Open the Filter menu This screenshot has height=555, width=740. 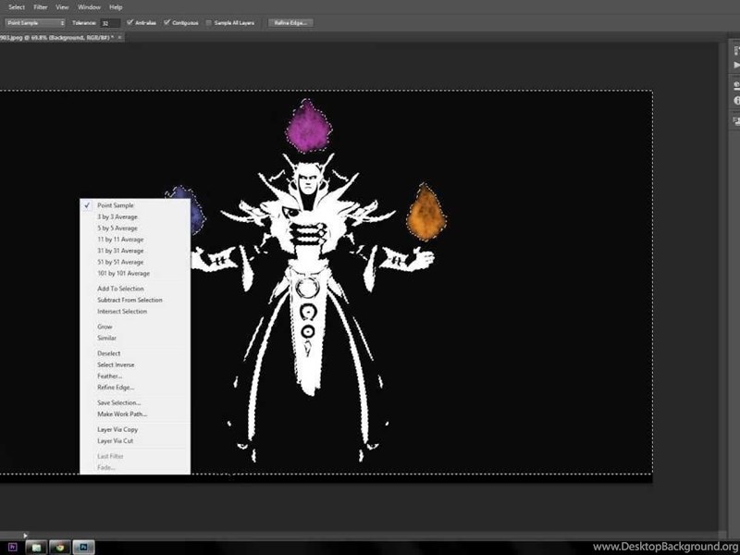click(x=41, y=7)
